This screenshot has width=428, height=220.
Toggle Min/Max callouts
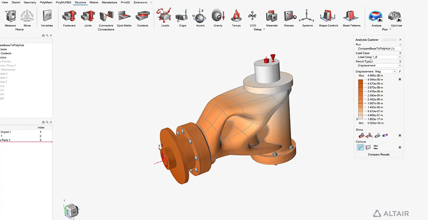pyautogui.click(x=376, y=147)
